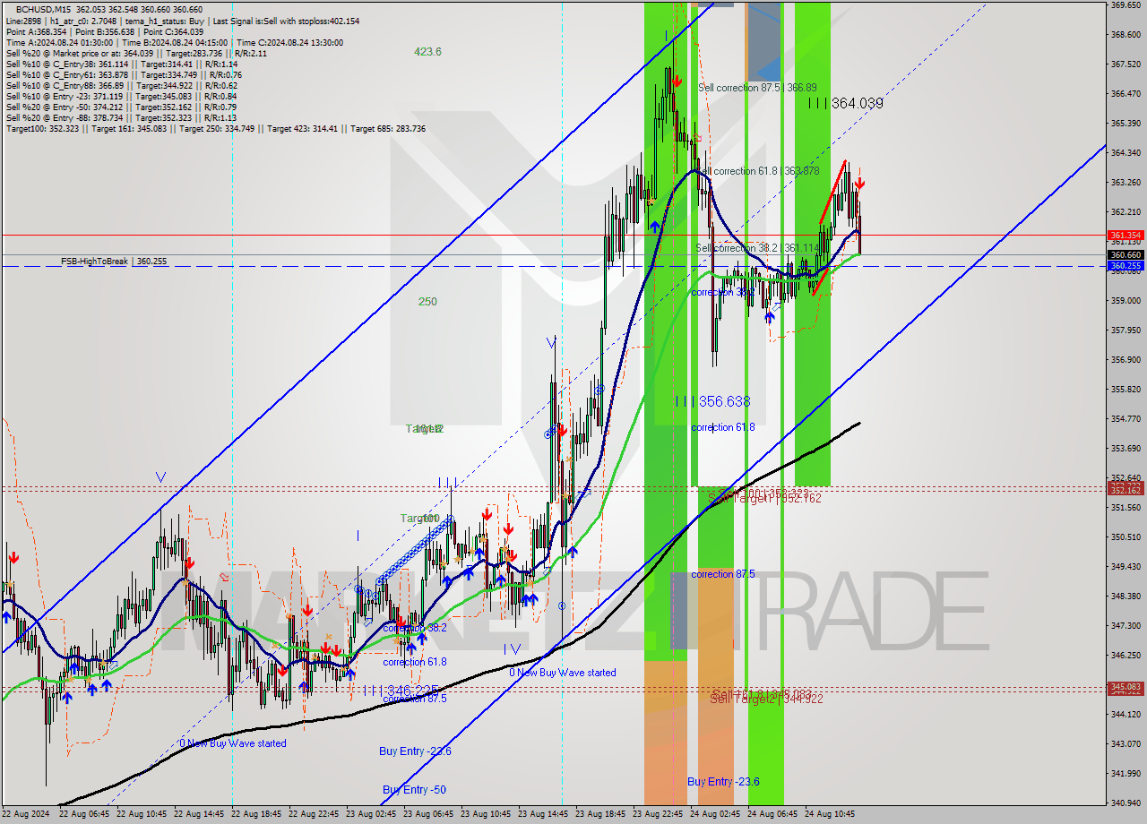Select the red sell arrow above the latest candle
This screenshot has height=824, width=1147.
[859, 184]
